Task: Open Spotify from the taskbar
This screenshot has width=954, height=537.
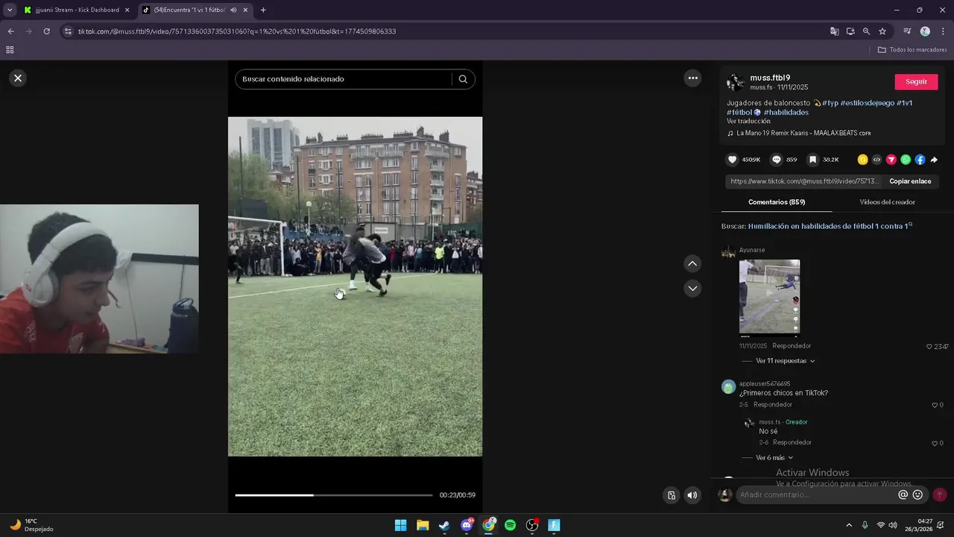Action: 510,525
